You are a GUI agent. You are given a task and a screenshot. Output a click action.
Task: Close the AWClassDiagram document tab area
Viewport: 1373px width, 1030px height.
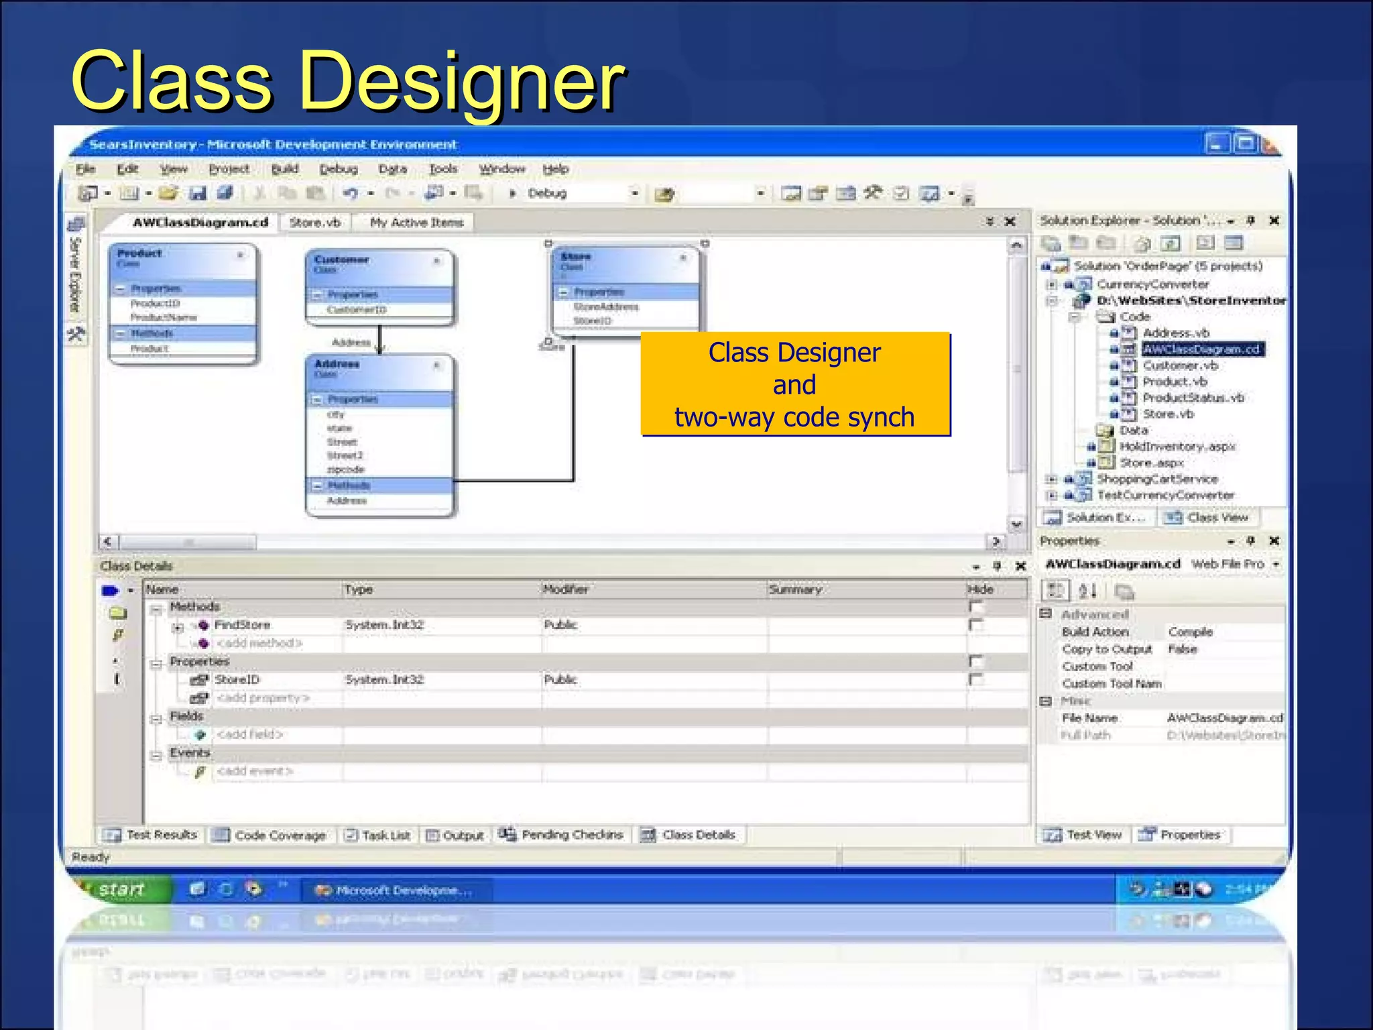[1010, 222]
